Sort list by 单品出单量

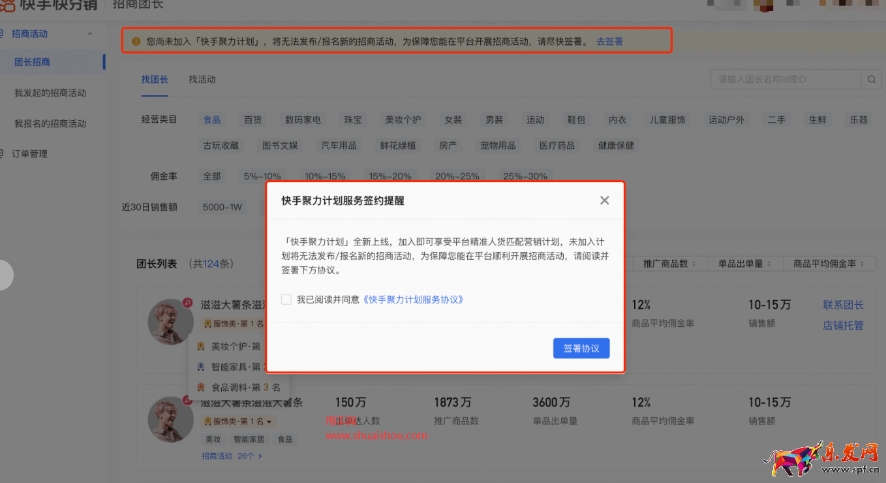745,264
